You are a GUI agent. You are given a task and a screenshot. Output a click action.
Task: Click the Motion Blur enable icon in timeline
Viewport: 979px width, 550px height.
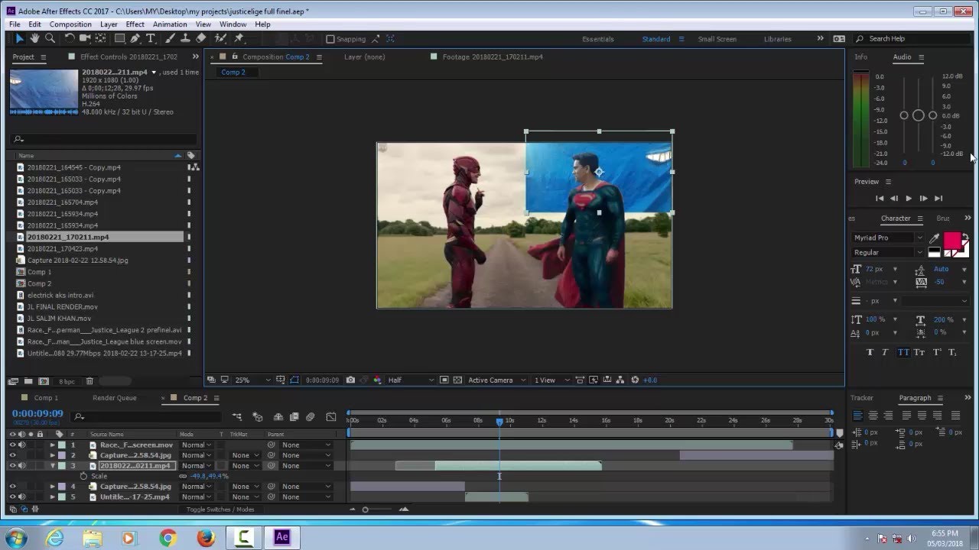310,417
